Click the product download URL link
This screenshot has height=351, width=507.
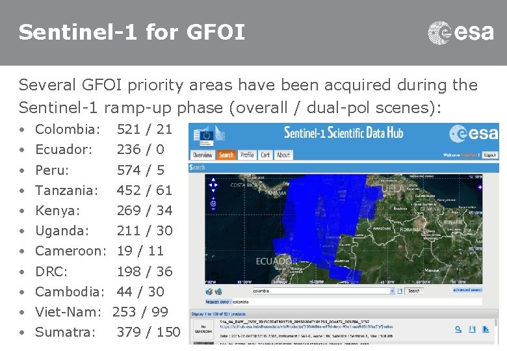307,327
